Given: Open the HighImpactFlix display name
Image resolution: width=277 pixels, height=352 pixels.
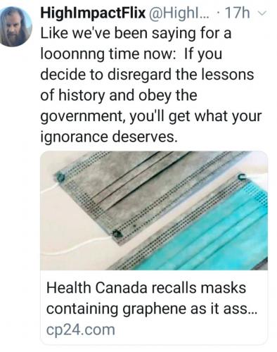Looking at the screenshot, I should [93, 13].
